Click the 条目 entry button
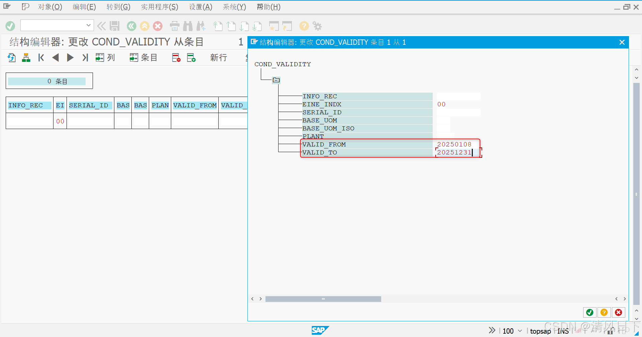This screenshot has height=337, width=642. (x=143, y=58)
